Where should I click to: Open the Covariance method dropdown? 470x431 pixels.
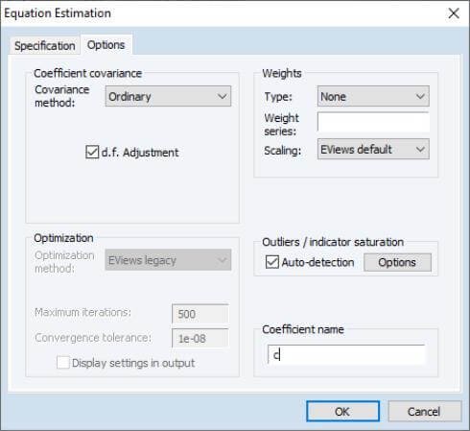[x=168, y=96]
